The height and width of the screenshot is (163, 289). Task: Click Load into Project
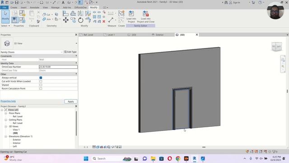[131, 17]
